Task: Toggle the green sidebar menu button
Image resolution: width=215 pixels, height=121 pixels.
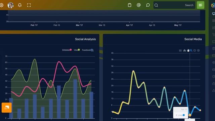Action: click(x=201, y=5)
